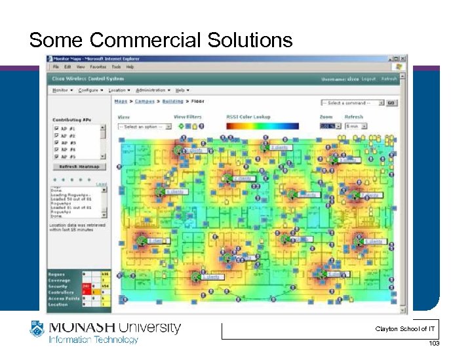Click the orange Controllers alarm cell
The image size is (472, 354).
pyautogui.click(x=96, y=292)
